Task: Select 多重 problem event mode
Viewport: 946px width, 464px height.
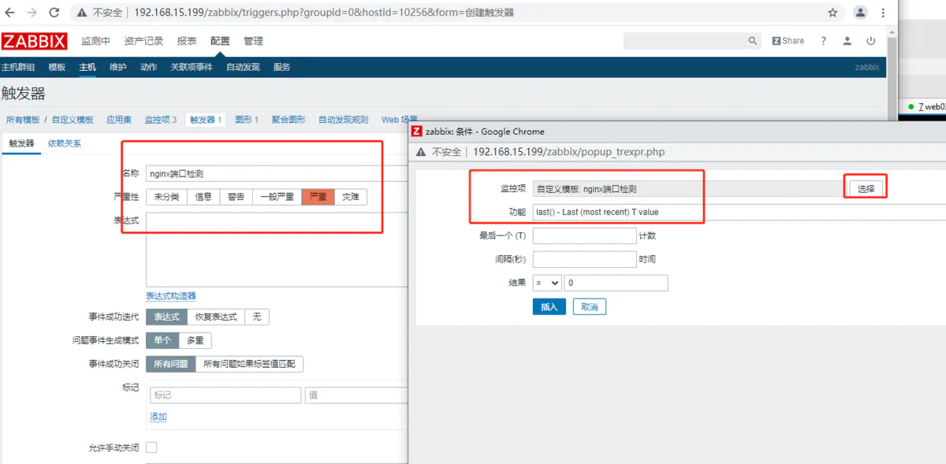Action: 195,340
